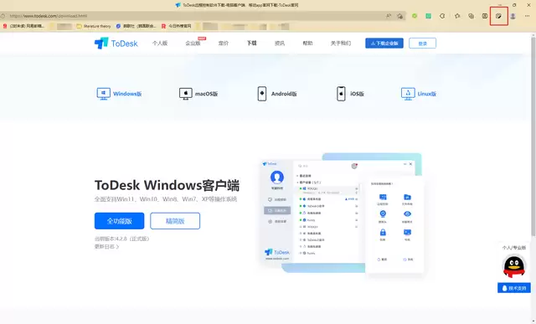
Task: Expand the 更新日志 link chevron
Action: click(x=117, y=246)
